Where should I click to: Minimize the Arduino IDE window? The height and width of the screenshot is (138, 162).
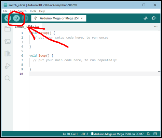133,5
